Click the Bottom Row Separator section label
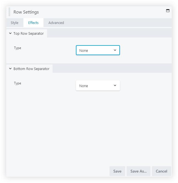This screenshot has height=183, width=178. click(x=31, y=69)
